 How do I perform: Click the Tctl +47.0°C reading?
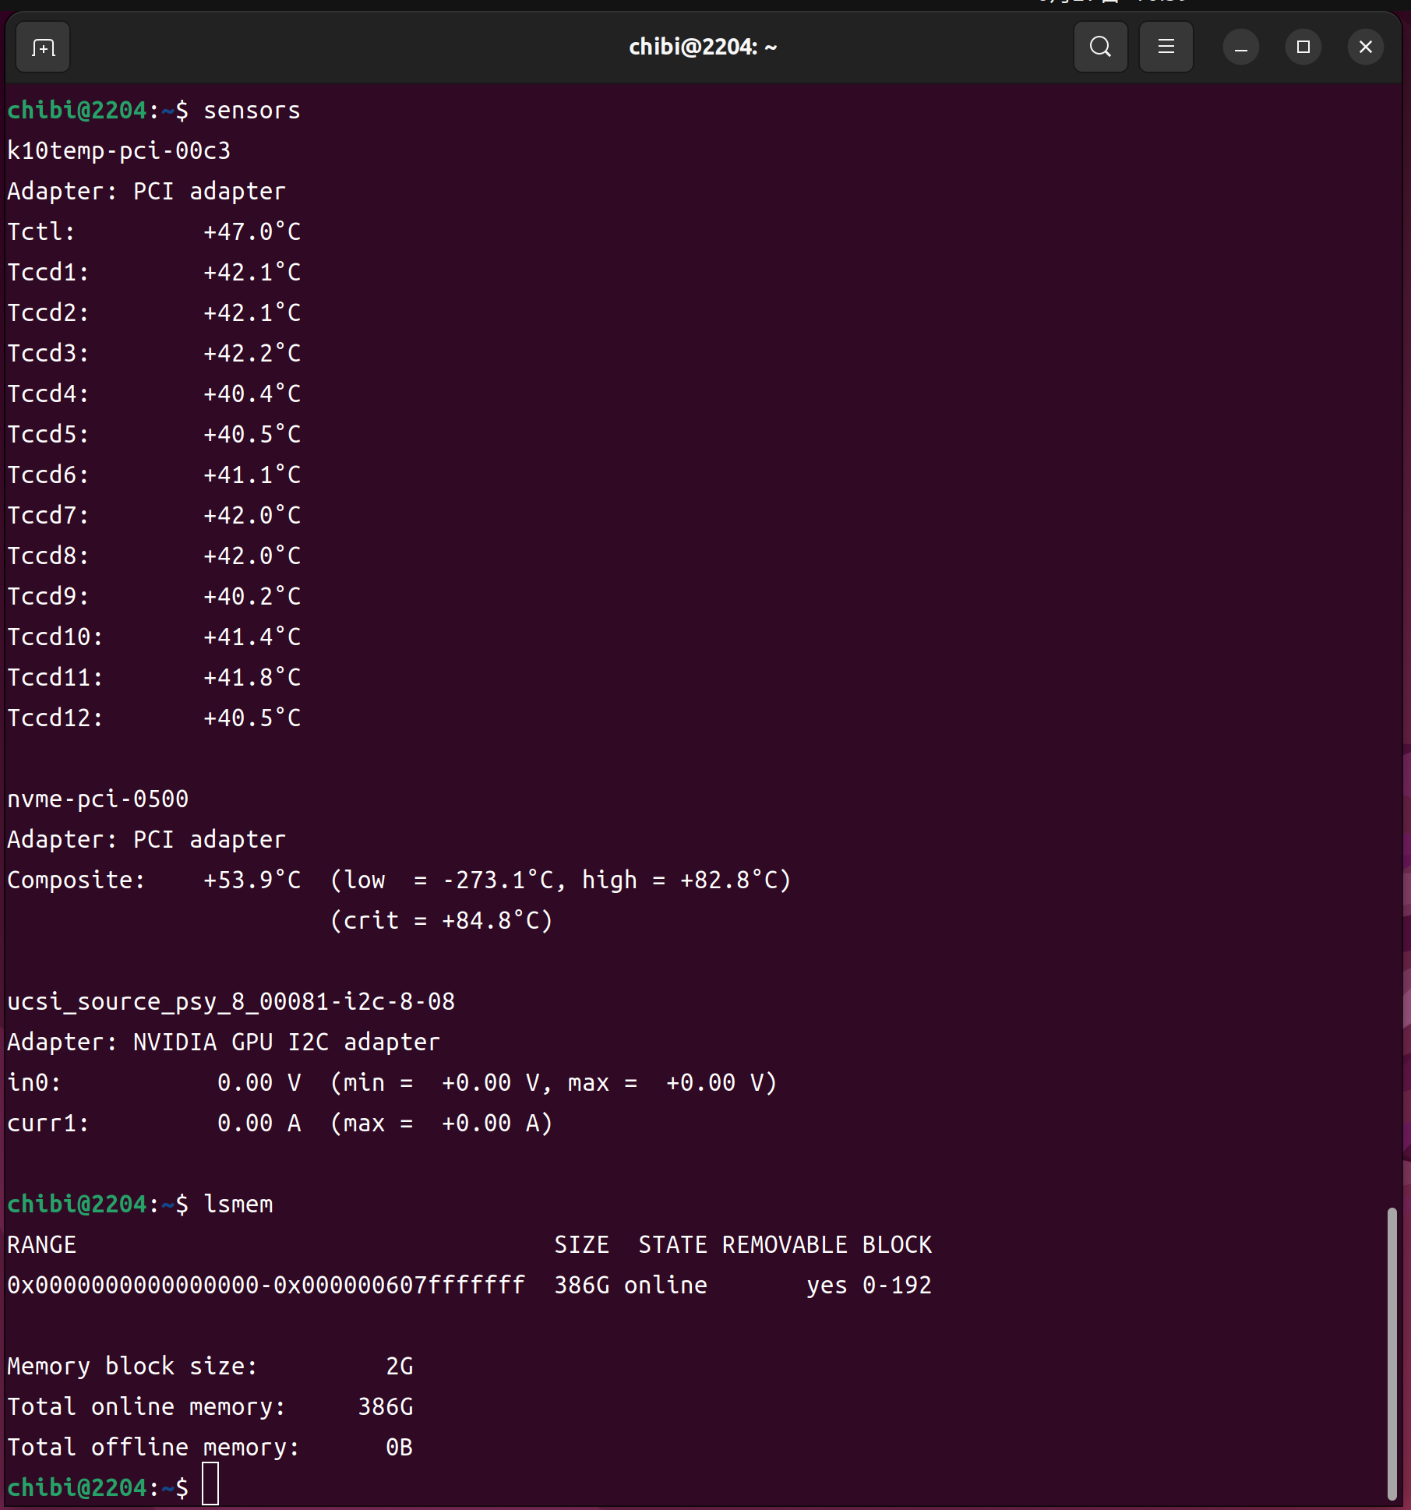click(x=252, y=232)
